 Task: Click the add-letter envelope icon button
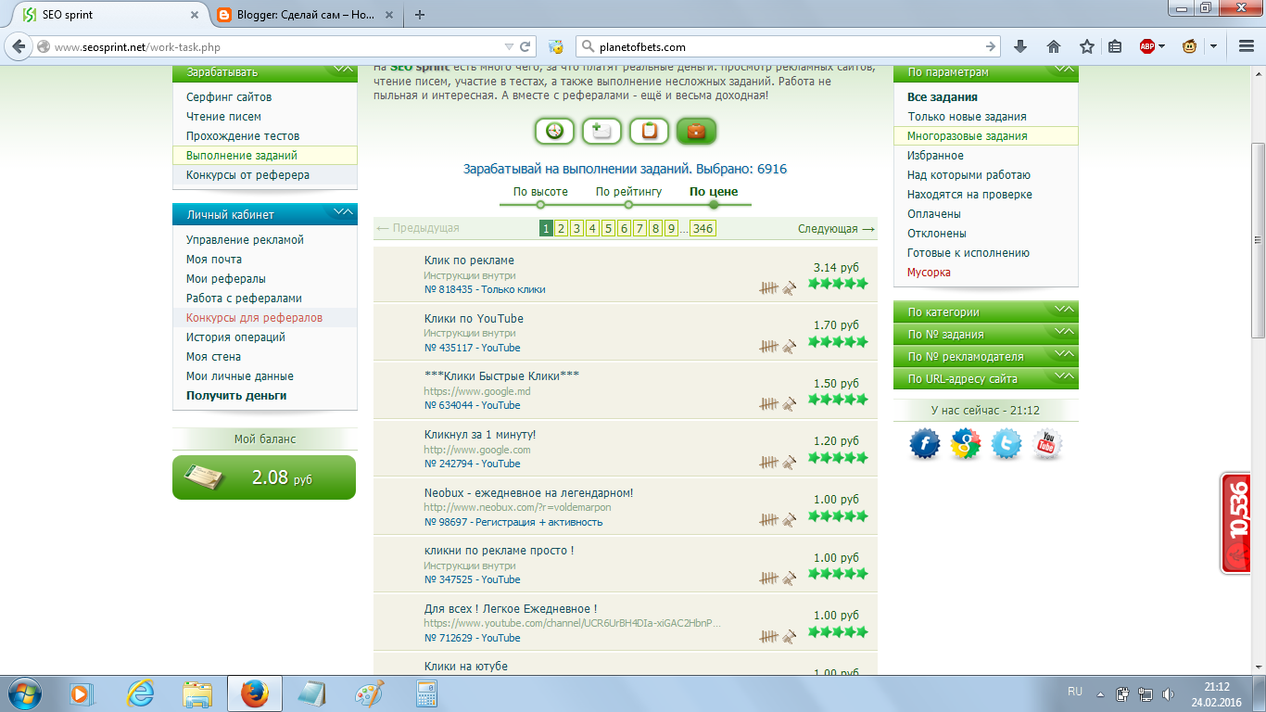pyautogui.click(x=601, y=131)
